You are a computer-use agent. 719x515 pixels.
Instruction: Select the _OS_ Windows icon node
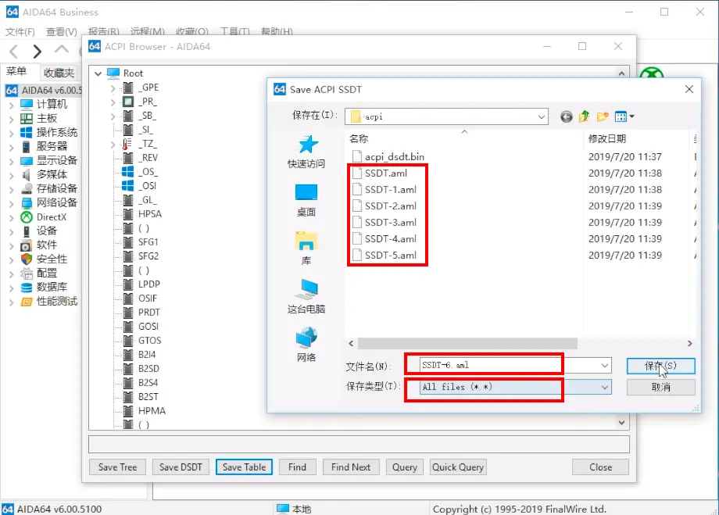coord(128,172)
